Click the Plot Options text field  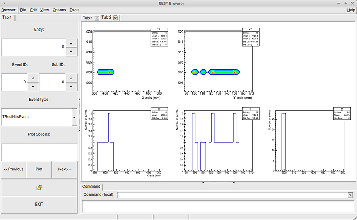[39, 152]
